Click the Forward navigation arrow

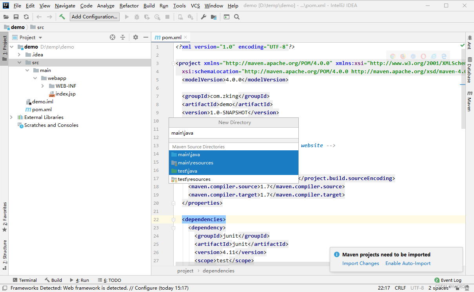click(x=49, y=17)
